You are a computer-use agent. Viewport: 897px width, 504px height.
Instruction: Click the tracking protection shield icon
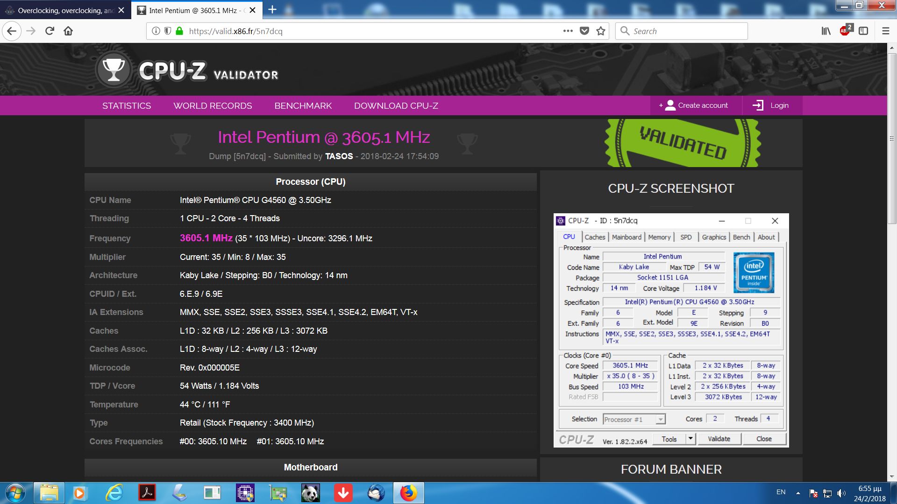(x=168, y=31)
